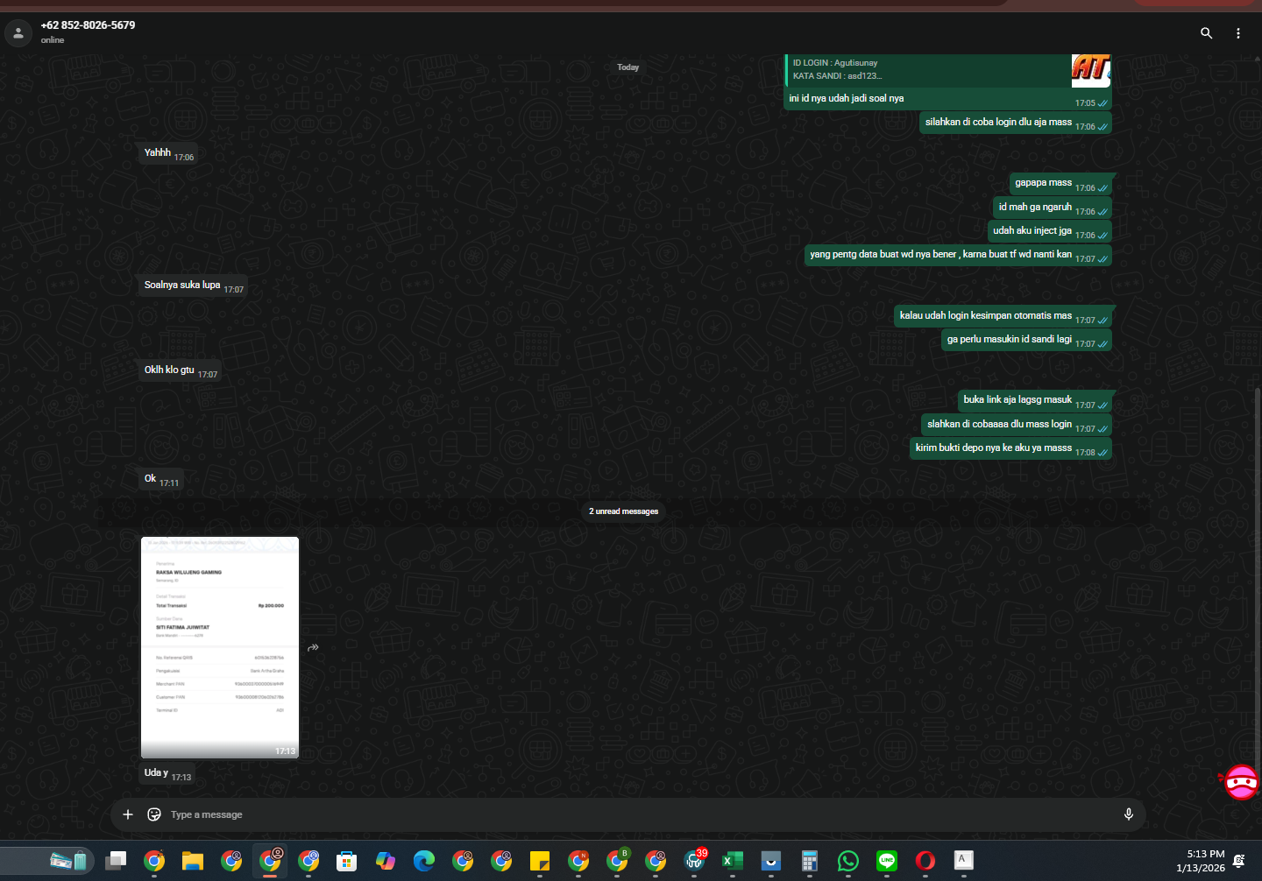Launch Microsoft Edge from the taskbar
This screenshot has width=1262, height=881.
[x=424, y=861]
